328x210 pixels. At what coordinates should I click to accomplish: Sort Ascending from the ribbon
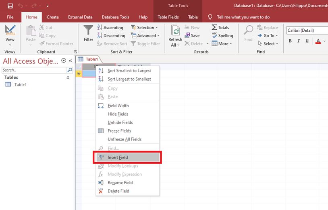(x=110, y=28)
